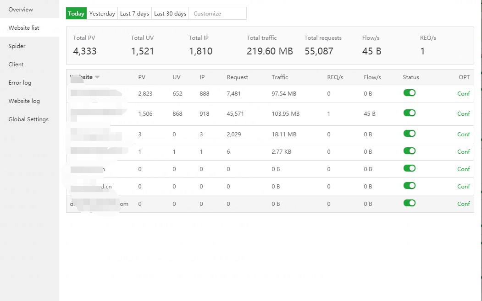Open Conf for the 2,823 PV row

click(x=463, y=94)
